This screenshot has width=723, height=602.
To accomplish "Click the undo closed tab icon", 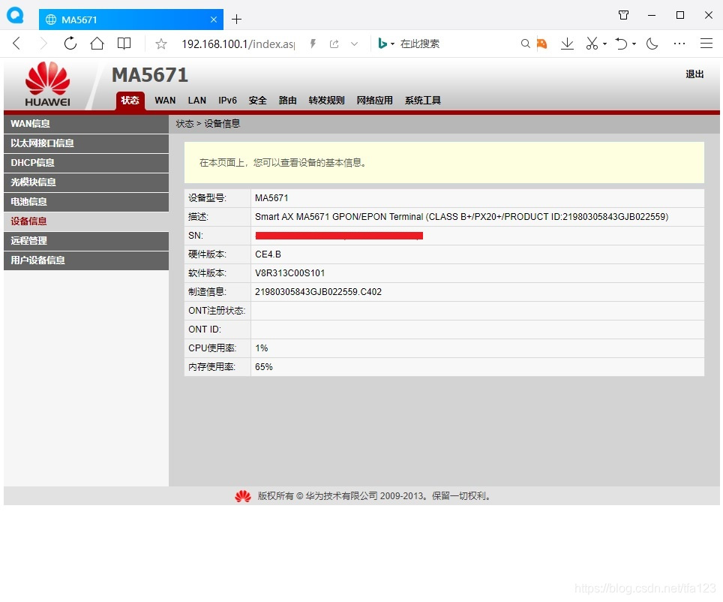I will 621,44.
